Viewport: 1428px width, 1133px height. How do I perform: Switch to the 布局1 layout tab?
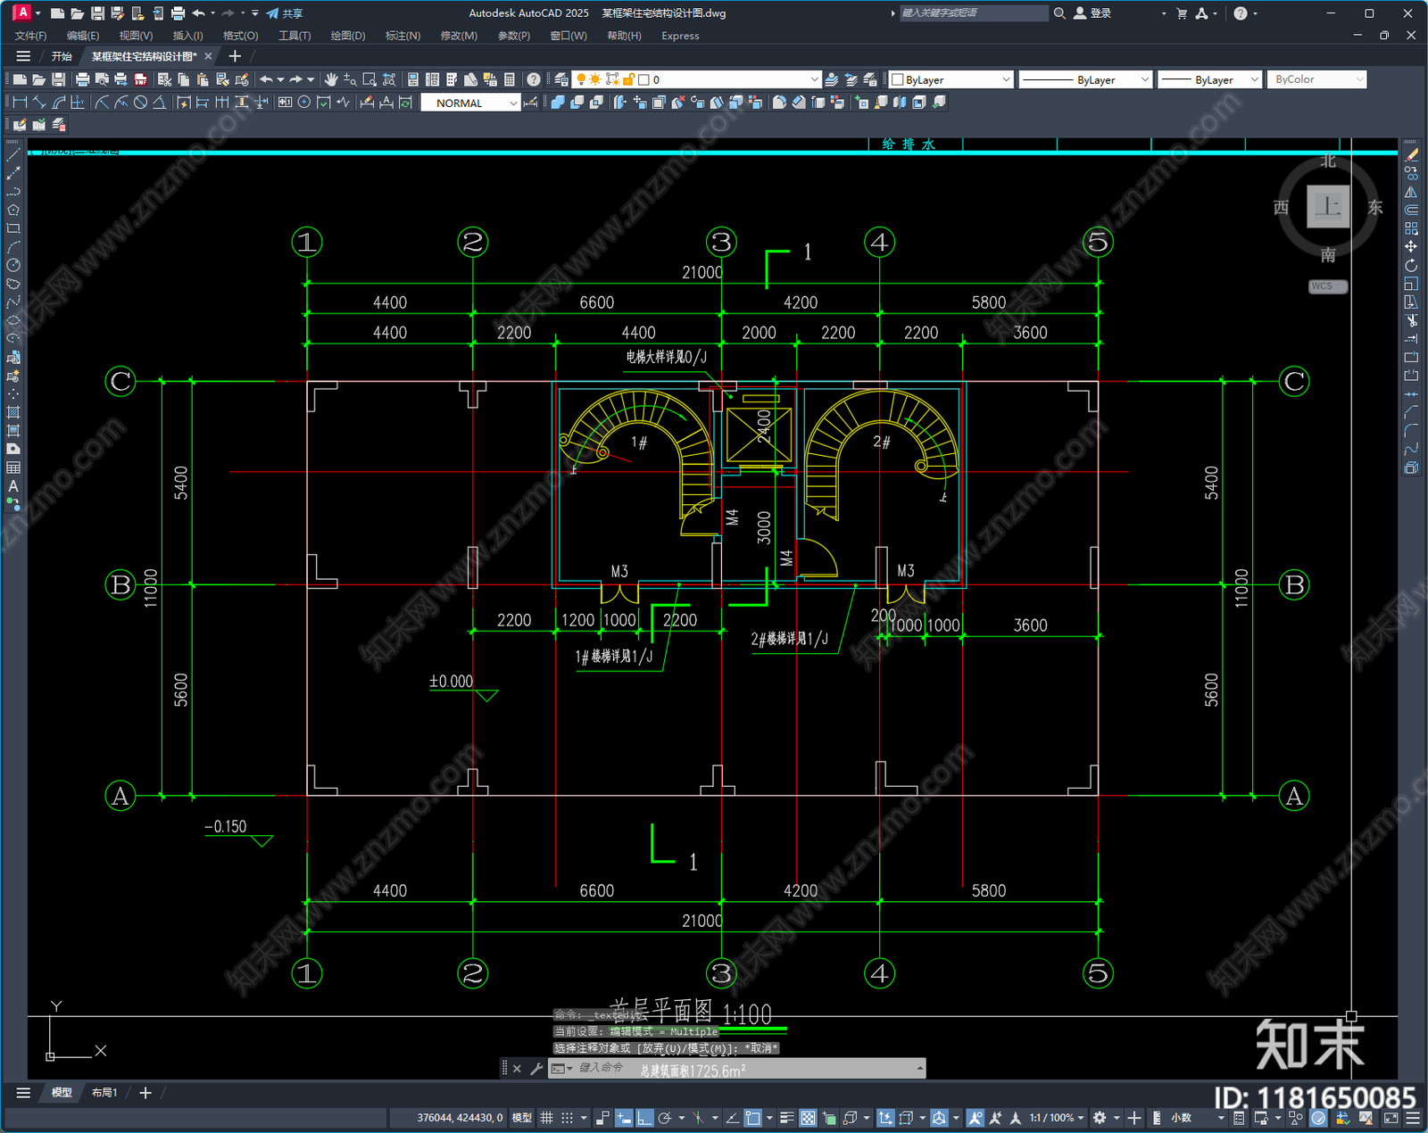(104, 1093)
